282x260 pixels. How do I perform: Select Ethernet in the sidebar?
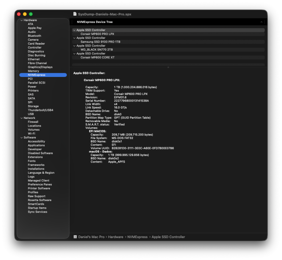coord(34,59)
